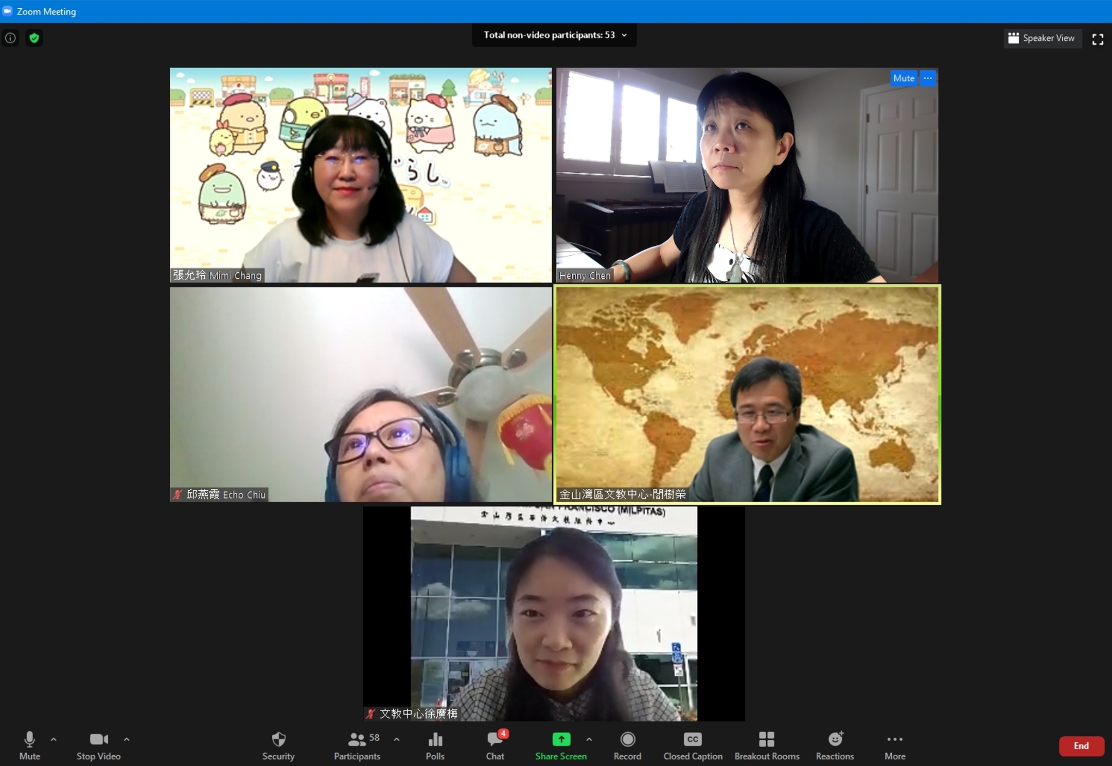Mute Henny Chen via blue Mute button
The width and height of the screenshot is (1112, 766).
click(903, 78)
